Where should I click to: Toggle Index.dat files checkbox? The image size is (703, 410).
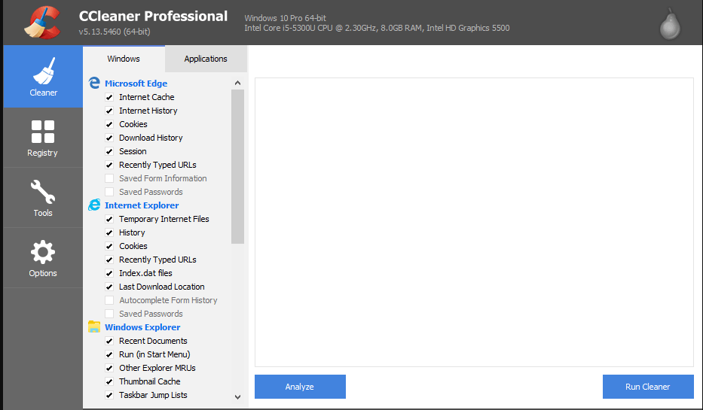point(109,273)
